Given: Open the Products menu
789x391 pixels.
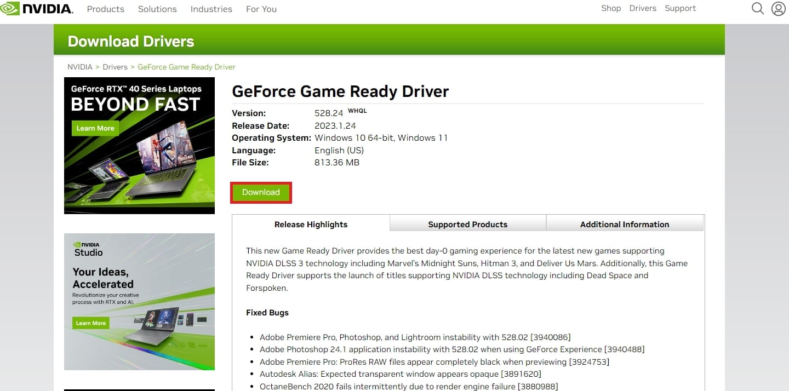Looking at the screenshot, I should coord(106,9).
